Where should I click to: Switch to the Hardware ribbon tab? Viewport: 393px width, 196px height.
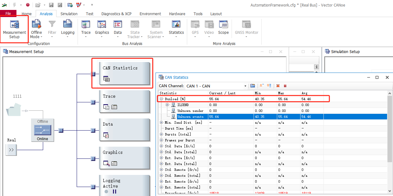point(177,14)
